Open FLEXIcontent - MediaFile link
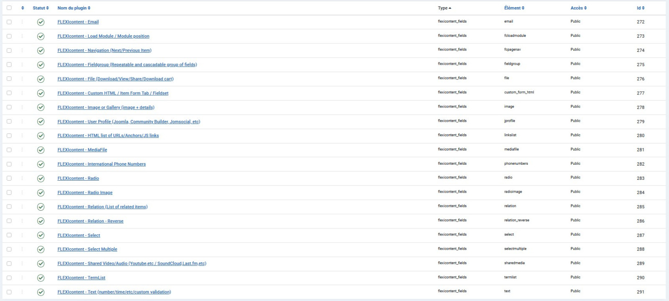669x301 pixels. [82, 150]
